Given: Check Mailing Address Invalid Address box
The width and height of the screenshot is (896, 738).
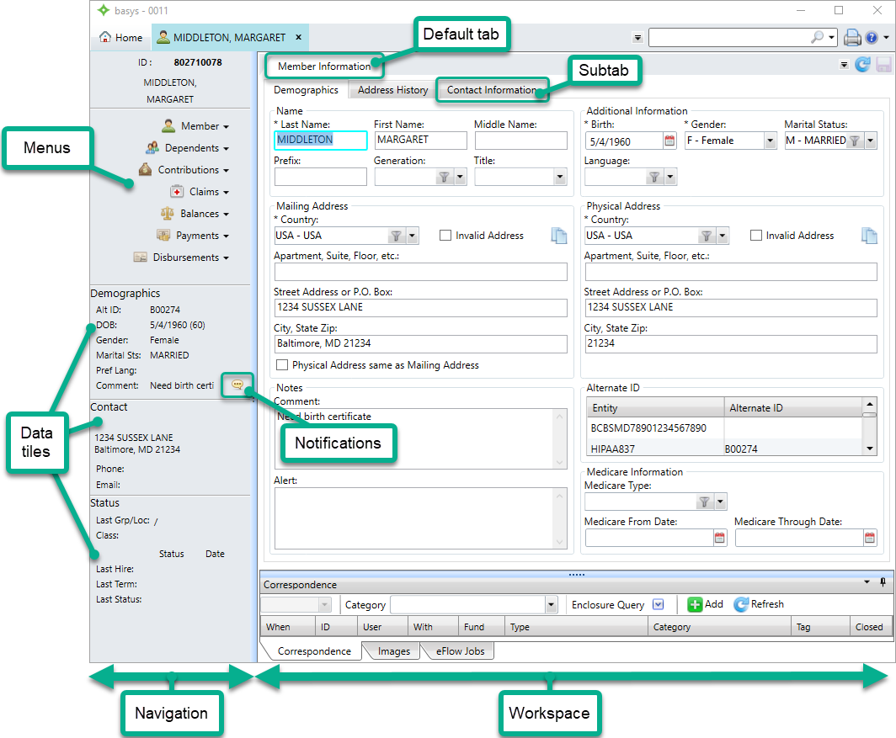Looking at the screenshot, I should pos(445,236).
